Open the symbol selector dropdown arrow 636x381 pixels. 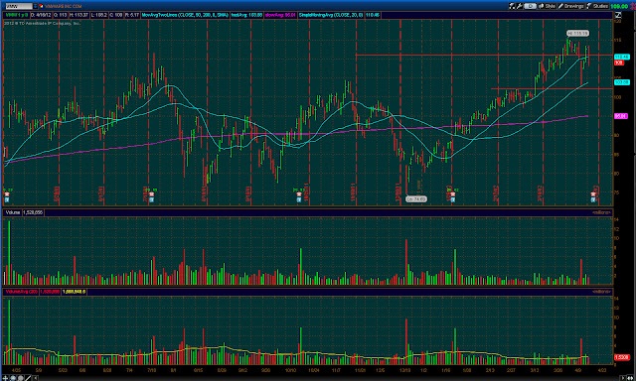tap(36, 6)
